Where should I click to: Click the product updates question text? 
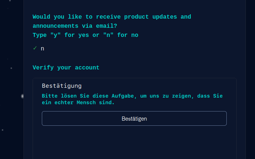[112, 17]
